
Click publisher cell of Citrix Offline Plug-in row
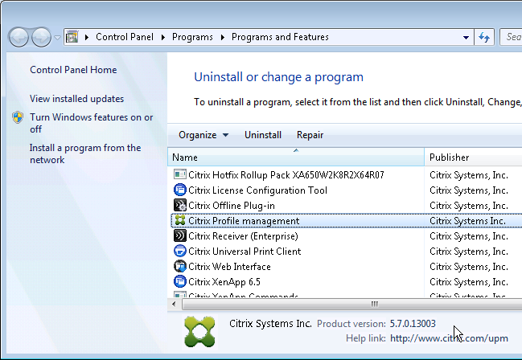[469, 206]
